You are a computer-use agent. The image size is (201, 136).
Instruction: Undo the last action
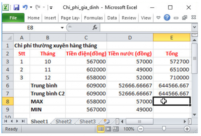point(25,7)
